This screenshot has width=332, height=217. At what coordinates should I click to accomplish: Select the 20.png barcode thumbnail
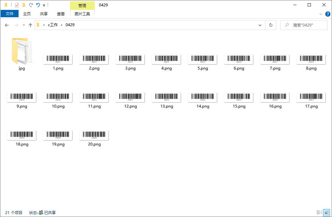coord(94,135)
